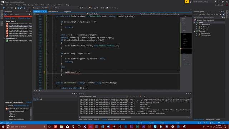
Task: Click Run All in Test Explorer
Action: pyautogui.click(x=7, y=18)
